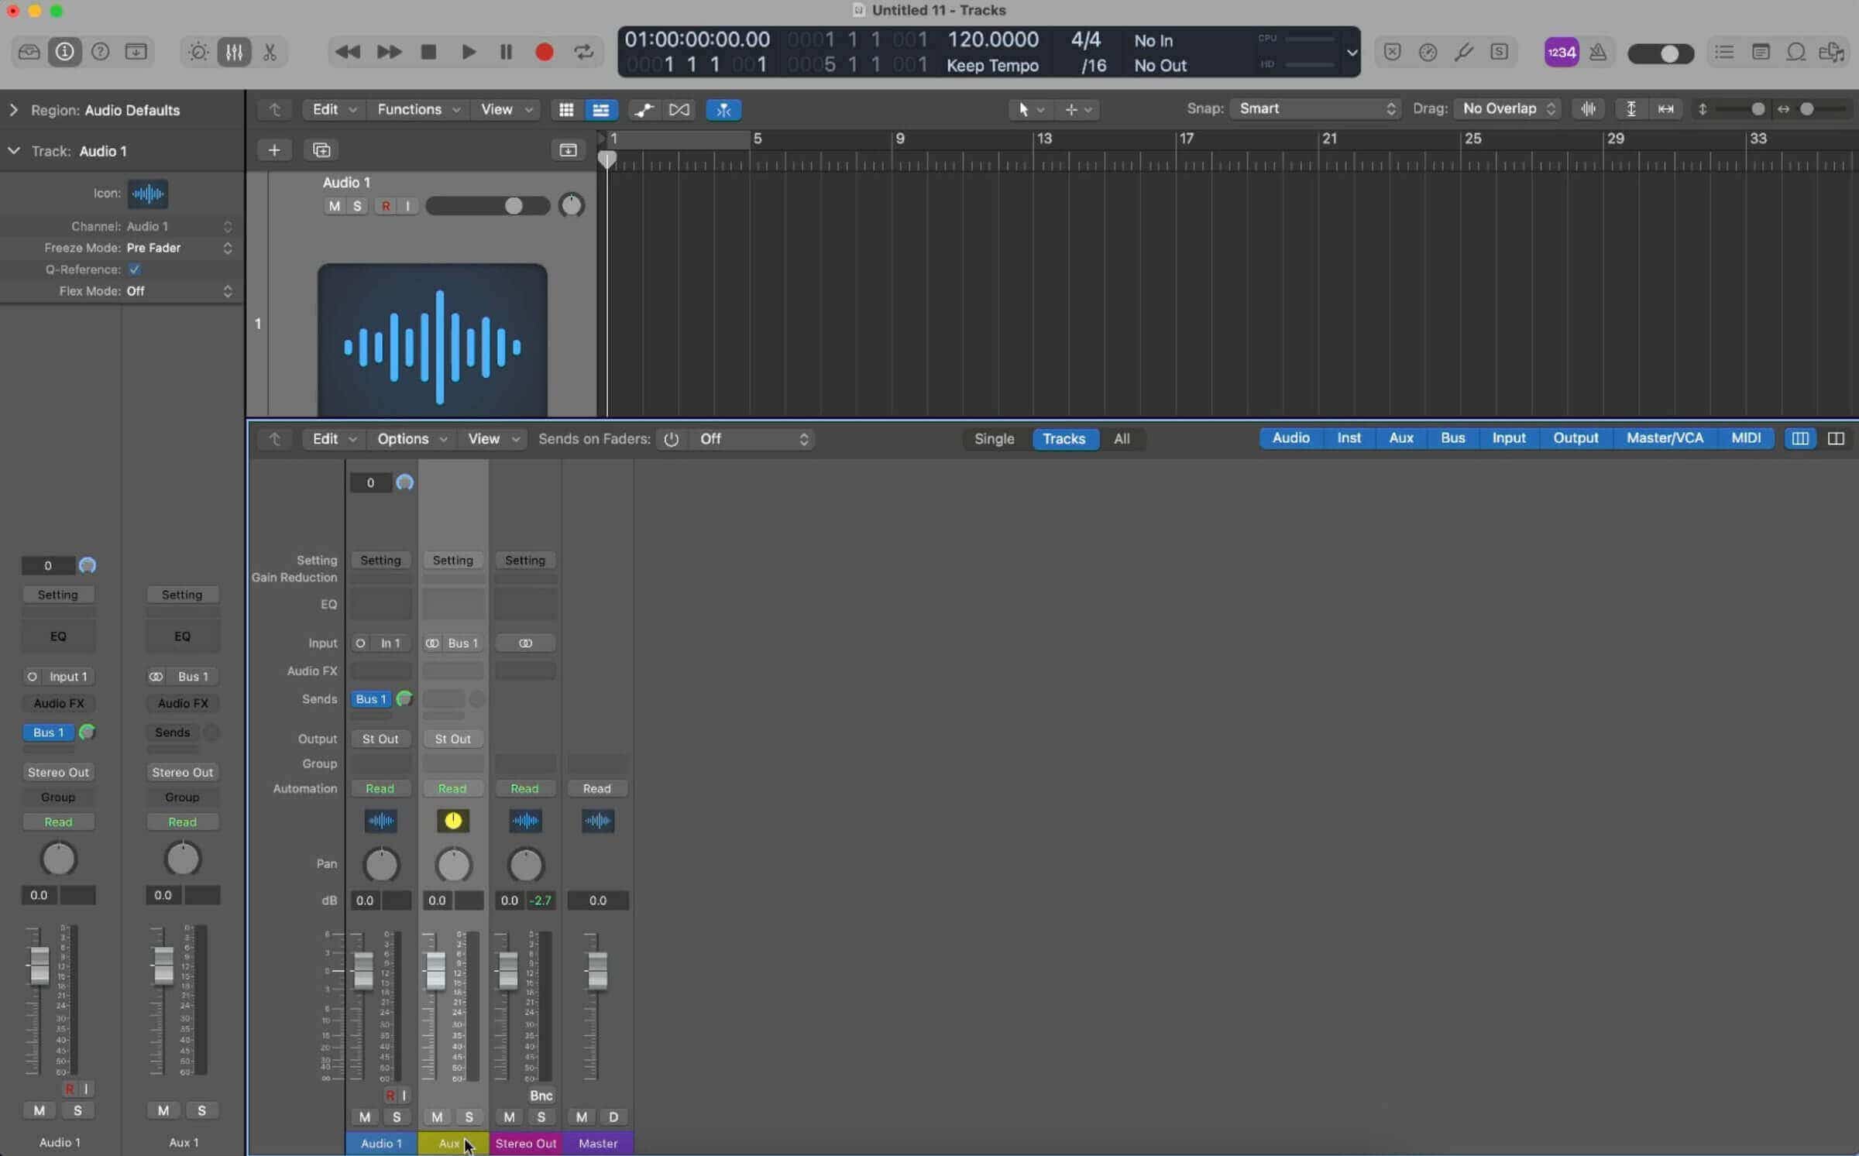The width and height of the screenshot is (1859, 1156).
Task: Click the Record button in the transport
Action: [x=545, y=52]
